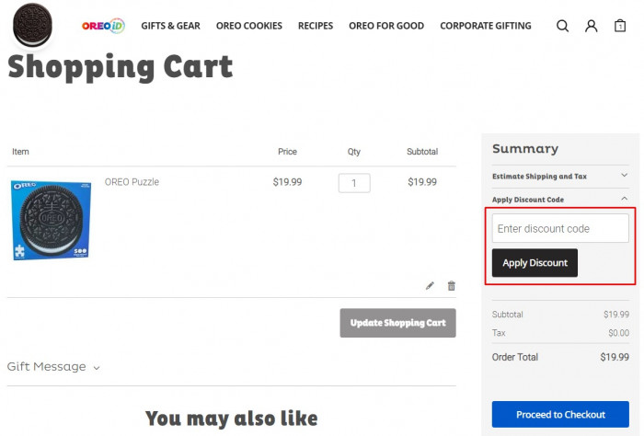Expand the Gift Message section
This screenshot has width=644, height=436.
click(x=53, y=367)
